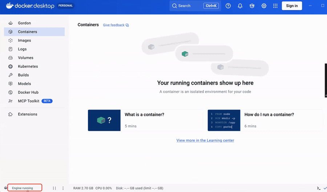Open the help question mark icon

228,6
